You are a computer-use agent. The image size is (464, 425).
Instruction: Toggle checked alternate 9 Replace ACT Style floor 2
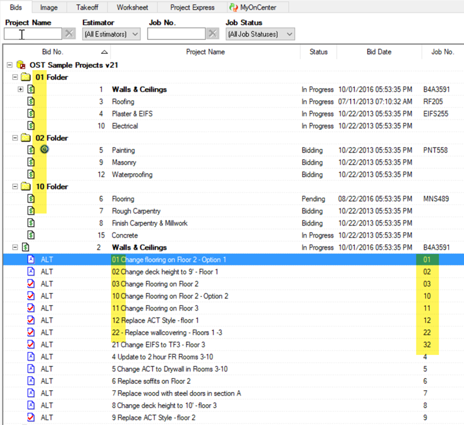pyautogui.click(x=31, y=417)
